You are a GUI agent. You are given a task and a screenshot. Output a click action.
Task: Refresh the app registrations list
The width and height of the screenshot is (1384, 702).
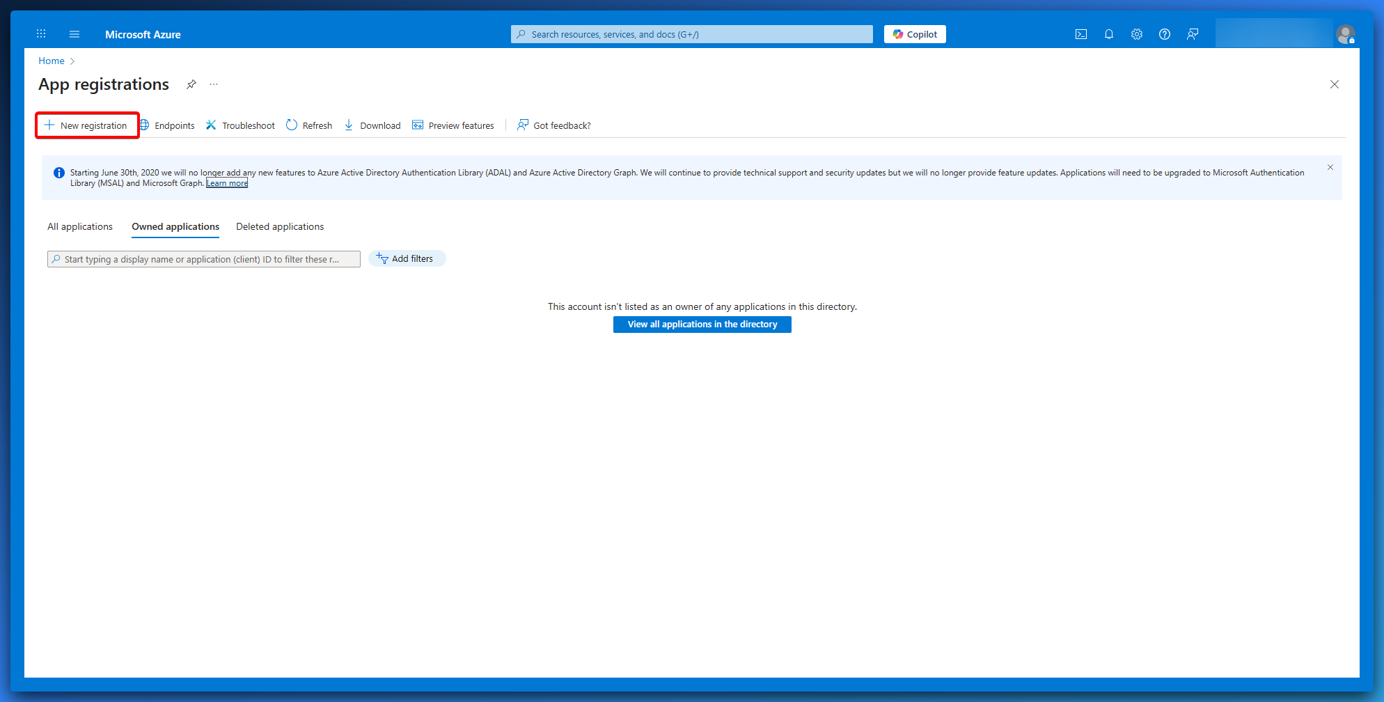coord(309,125)
